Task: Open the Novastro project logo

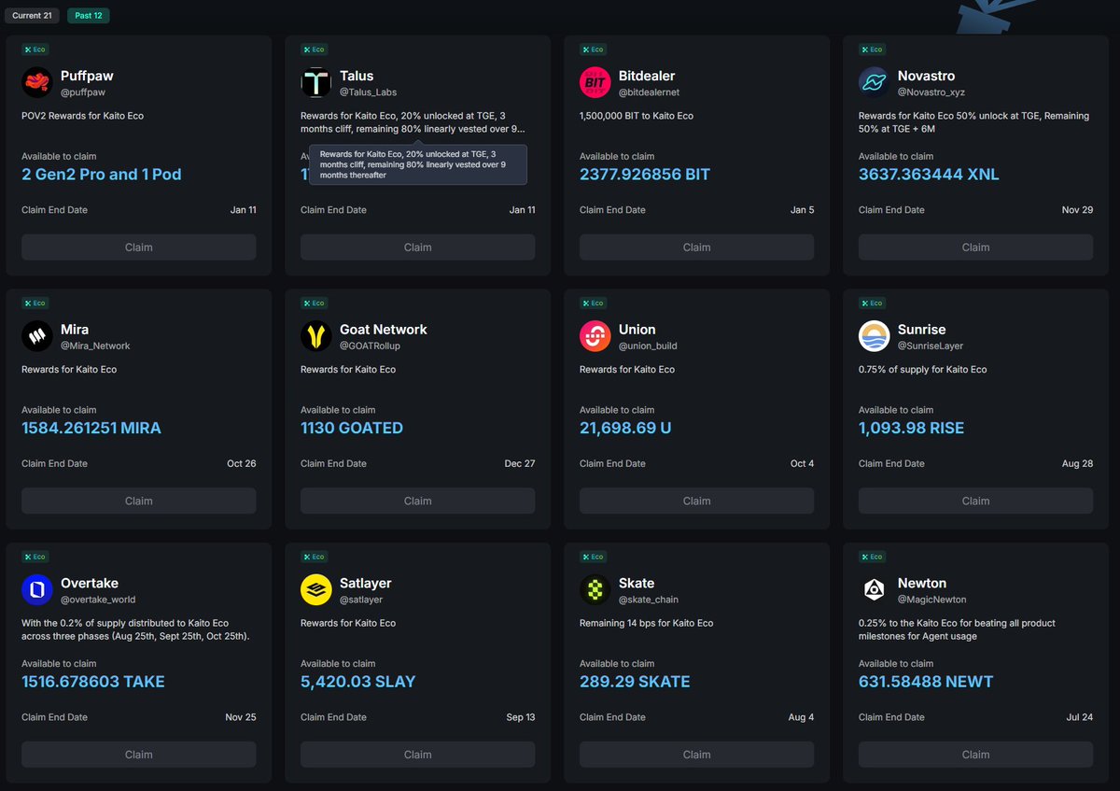Action: [875, 83]
